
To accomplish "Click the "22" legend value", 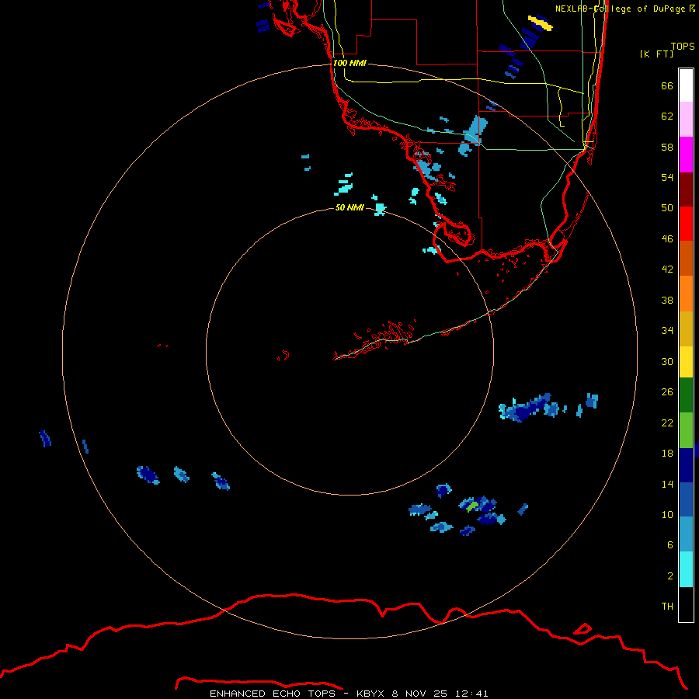I will 667,423.
